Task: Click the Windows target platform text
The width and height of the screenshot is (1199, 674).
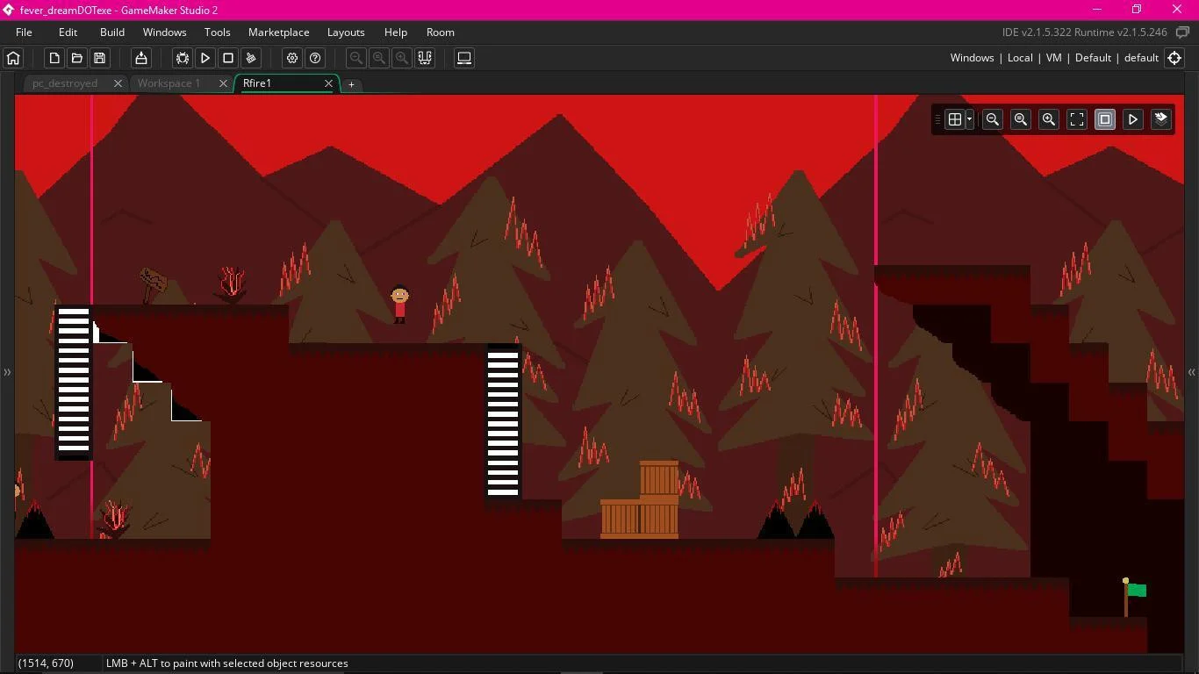Action: coord(972,58)
